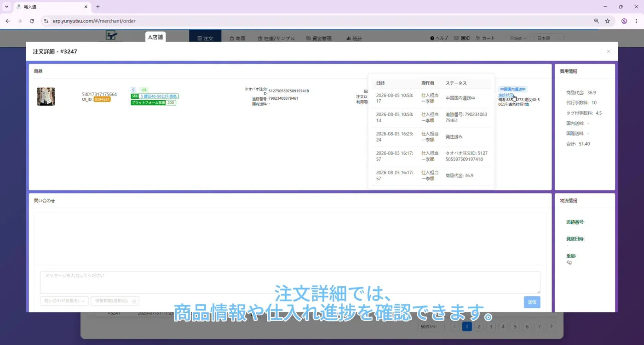Screen dimensions: 644x345
Task: Click the 送信 send button
Action: [532, 302]
